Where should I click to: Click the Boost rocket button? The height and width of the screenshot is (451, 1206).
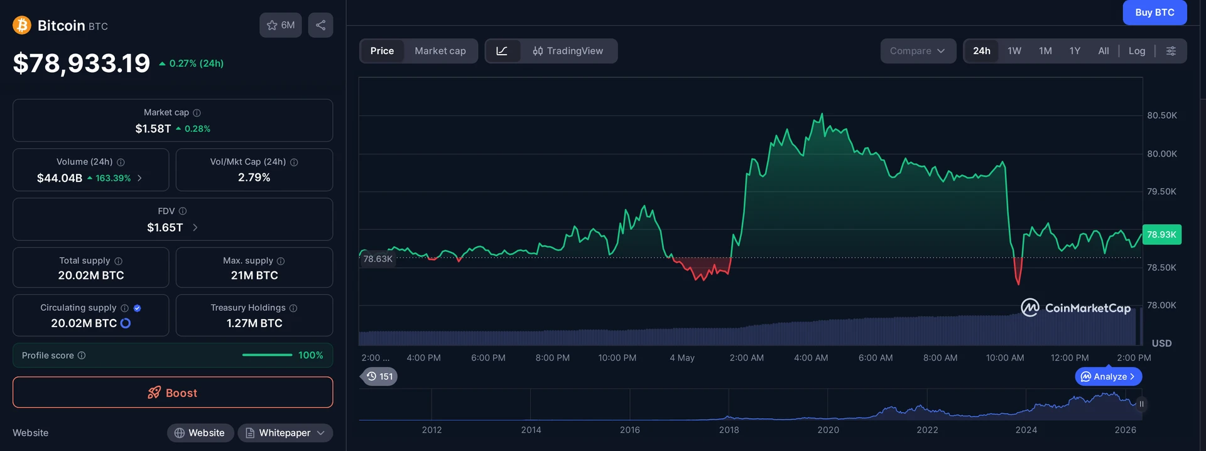(173, 393)
